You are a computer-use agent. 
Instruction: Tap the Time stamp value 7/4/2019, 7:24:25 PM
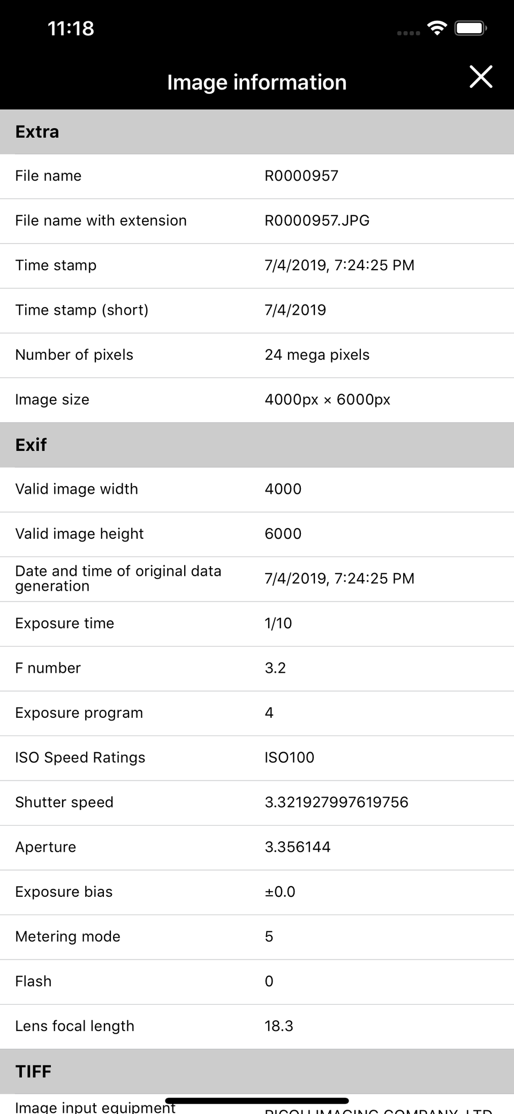click(x=339, y=265)
